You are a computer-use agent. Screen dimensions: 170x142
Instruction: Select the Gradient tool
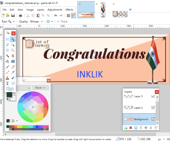coord(13,61)
